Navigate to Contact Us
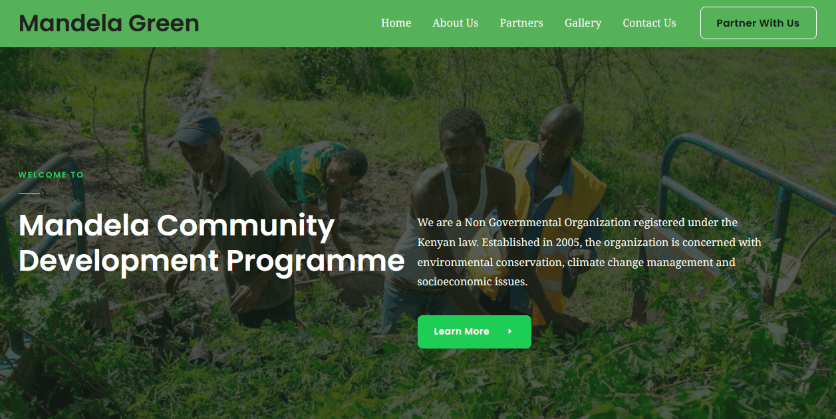The image size is (836, 419). coord(649,23)
